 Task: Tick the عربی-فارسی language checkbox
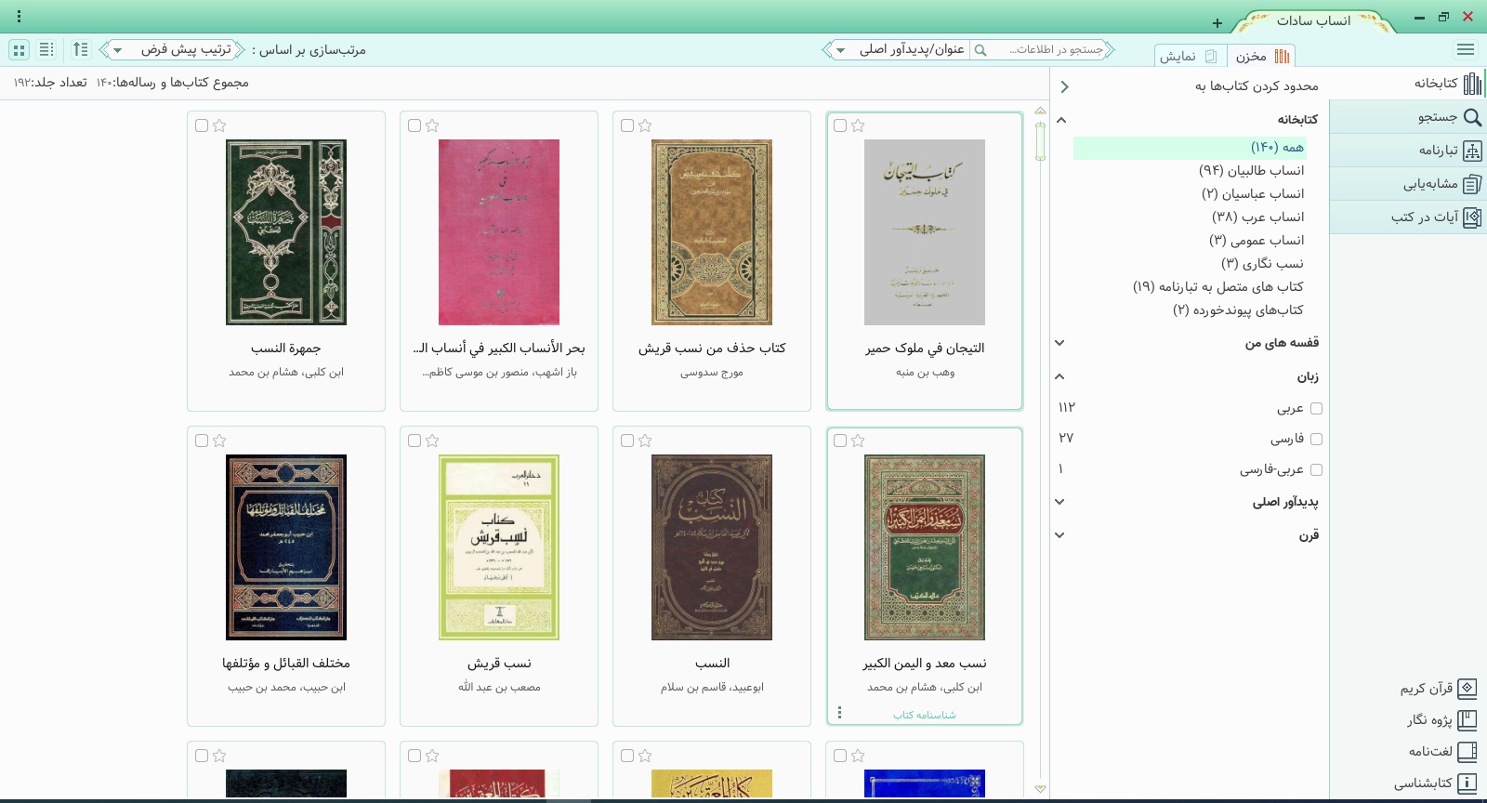coord(1316,469)
